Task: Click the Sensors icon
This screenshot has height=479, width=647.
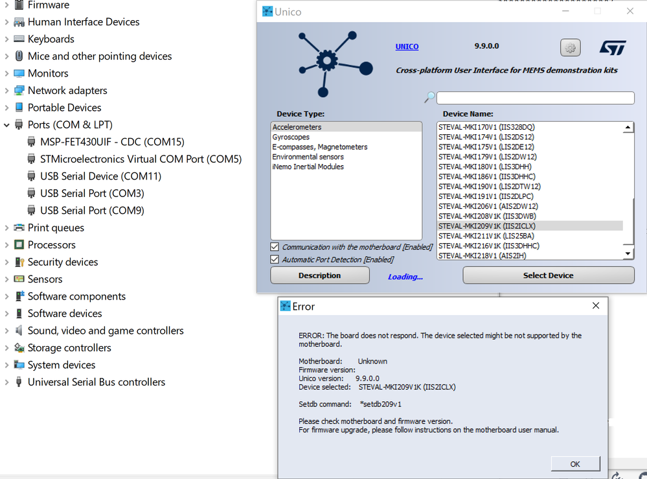Action: tap(19, 279)
